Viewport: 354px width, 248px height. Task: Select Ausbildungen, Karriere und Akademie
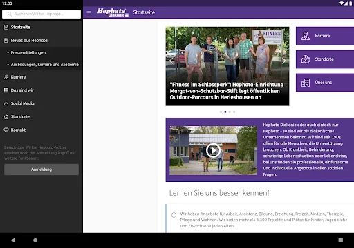click(41, 65)
